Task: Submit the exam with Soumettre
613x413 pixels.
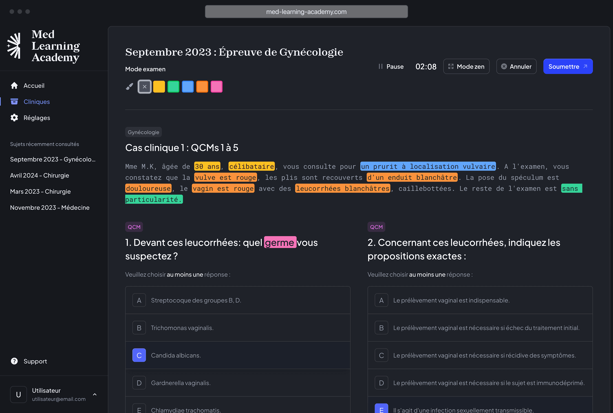Action: [x=568, y=66]
